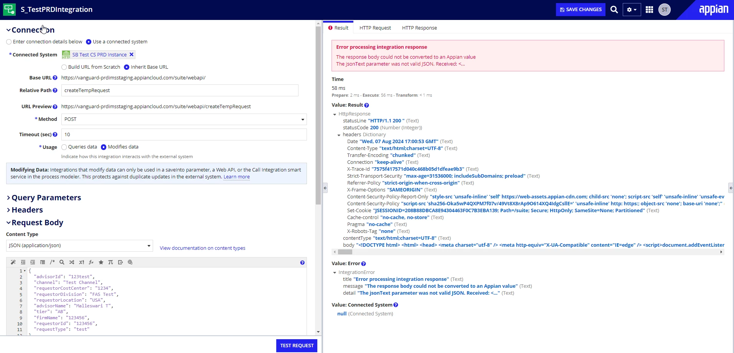The height and width of the screenshot is (353, 734).
Task: Click the Appian logo
Action: pos(713,10)
